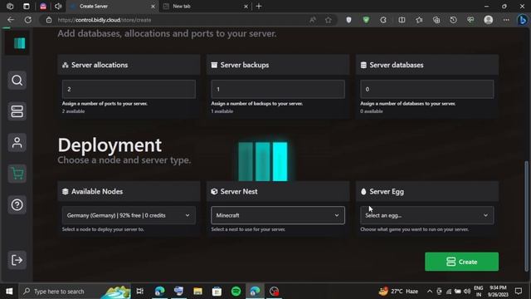Open the weather widget 27°C Haze

pyautogui.click(x=398, y=292)
